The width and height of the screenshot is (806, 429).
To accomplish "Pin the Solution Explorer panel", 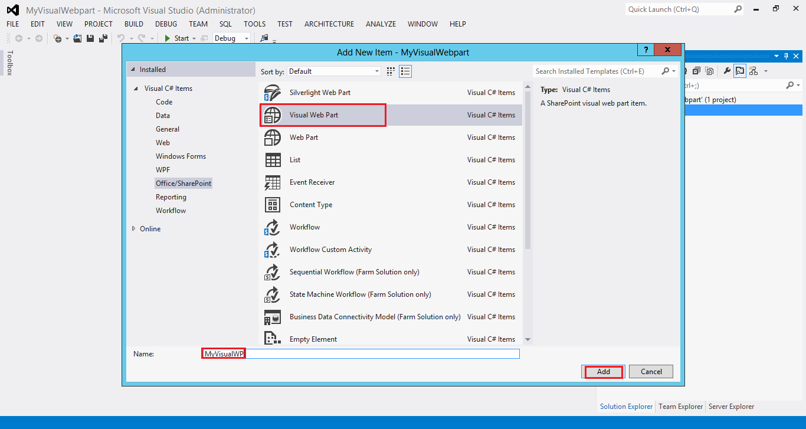I will click(x=785, y=57).
